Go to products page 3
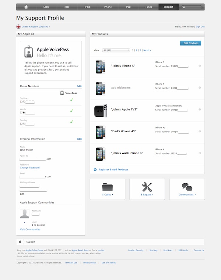The image size is (221, 280). pos(140,50)
